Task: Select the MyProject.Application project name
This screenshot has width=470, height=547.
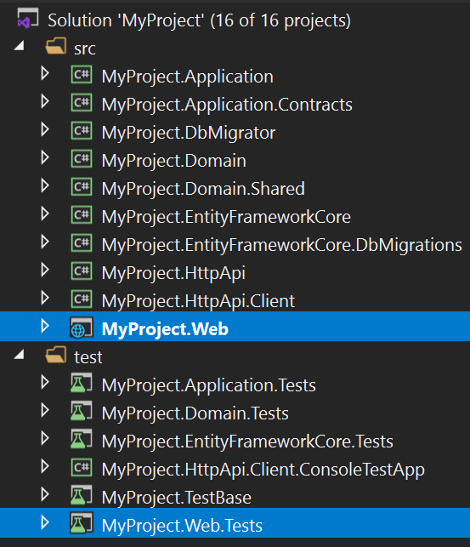Action: click(x=188, y=77)
